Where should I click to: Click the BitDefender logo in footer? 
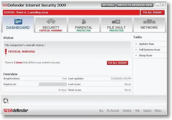coord(16,110)
